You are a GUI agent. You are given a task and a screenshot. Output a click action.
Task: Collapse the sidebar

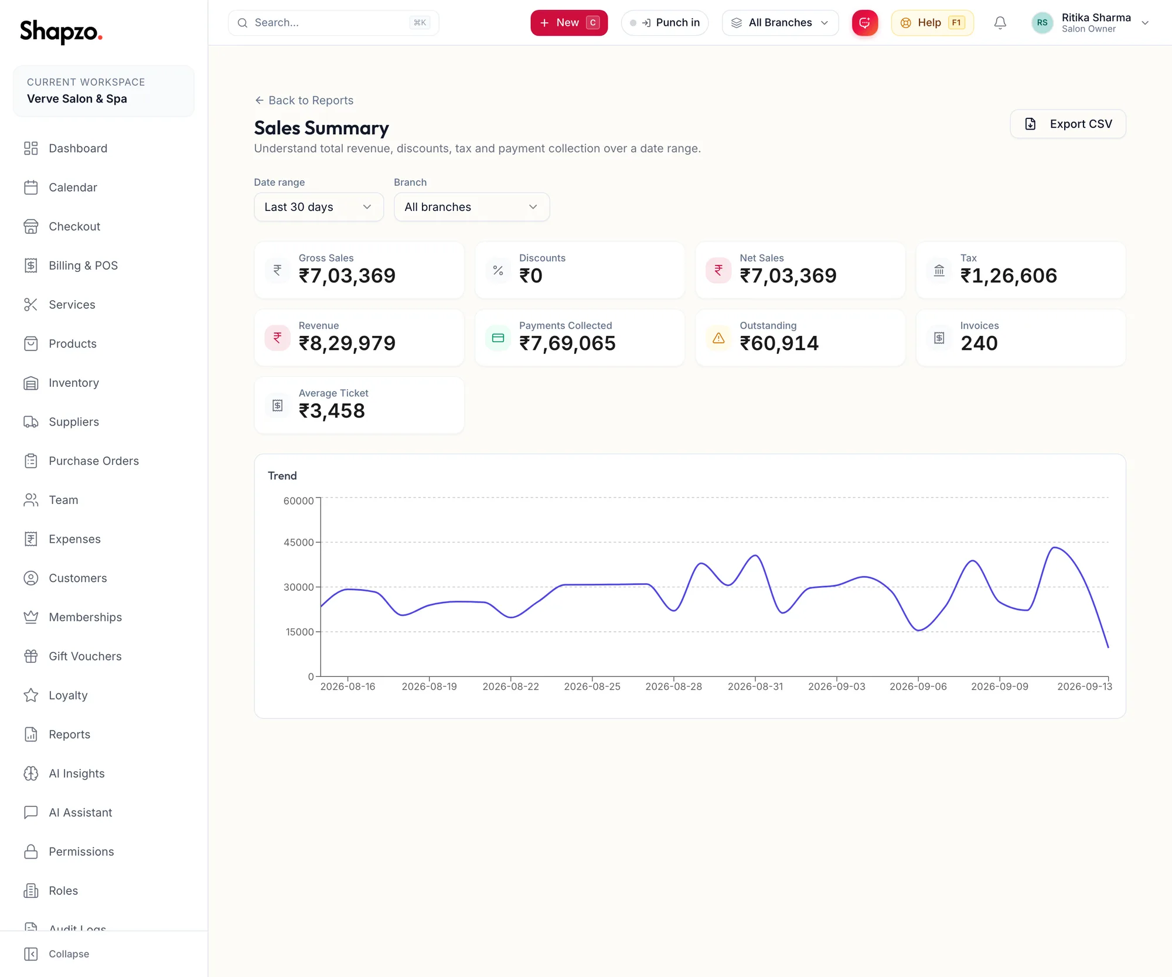[x=57, y=954]
